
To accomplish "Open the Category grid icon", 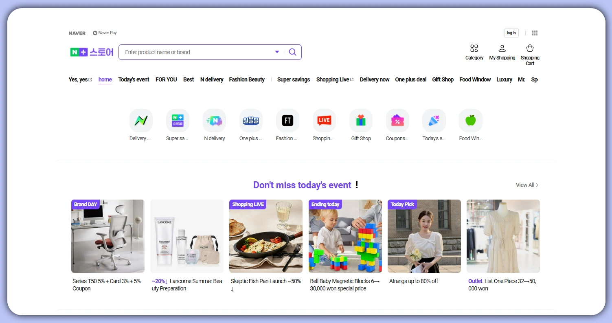I will click(474, 48).
